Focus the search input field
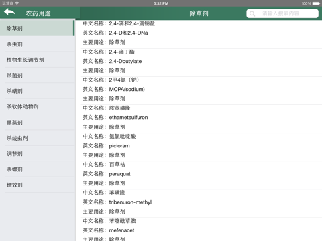 (282, 13)
